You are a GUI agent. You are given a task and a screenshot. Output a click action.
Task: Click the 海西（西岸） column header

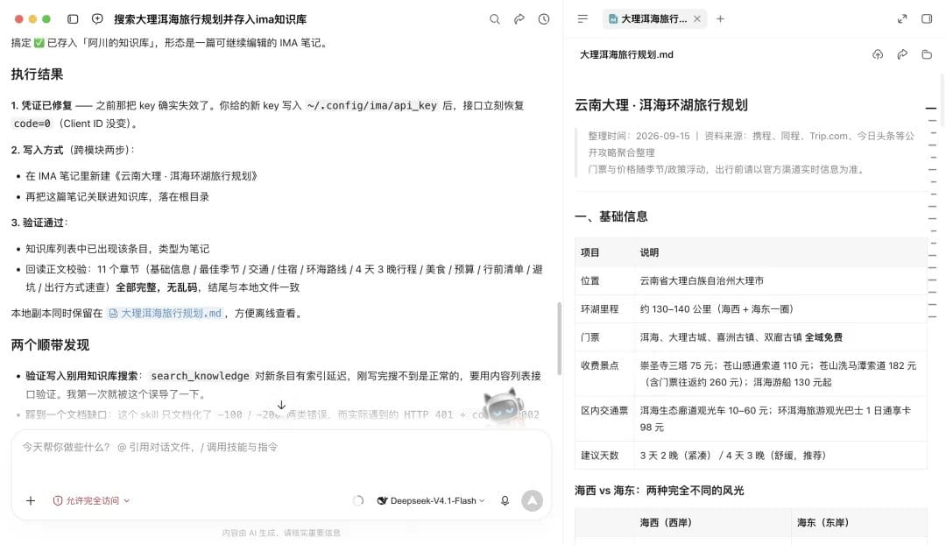[666, 523]
